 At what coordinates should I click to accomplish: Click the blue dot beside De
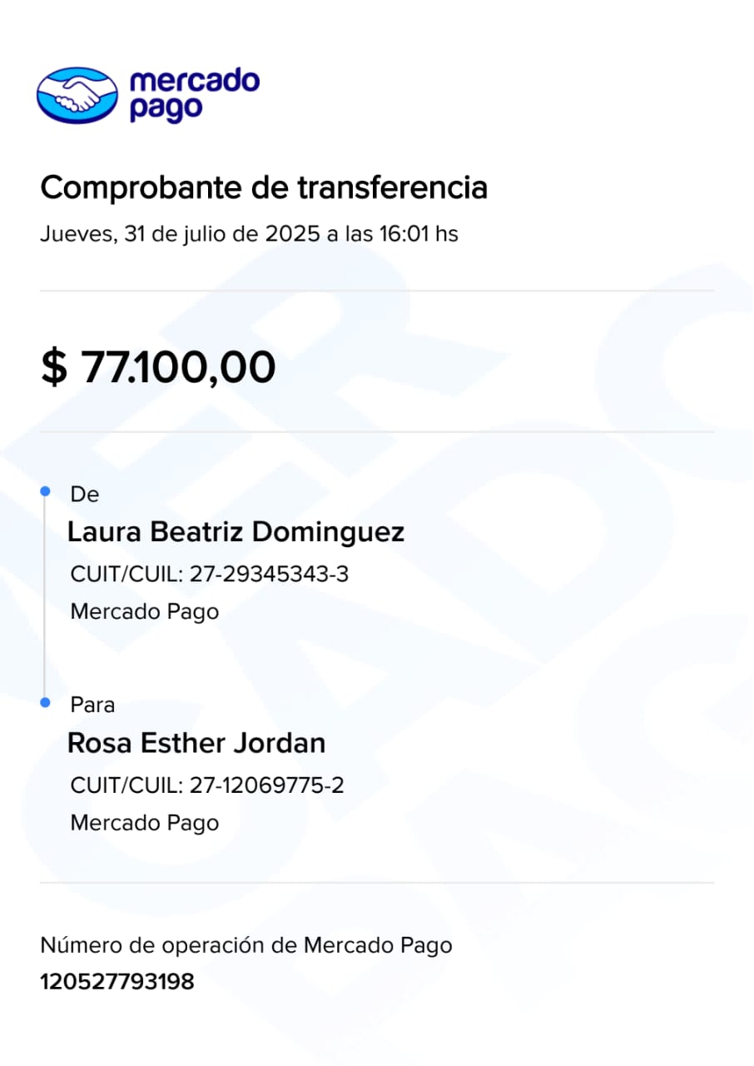[45, 492]
